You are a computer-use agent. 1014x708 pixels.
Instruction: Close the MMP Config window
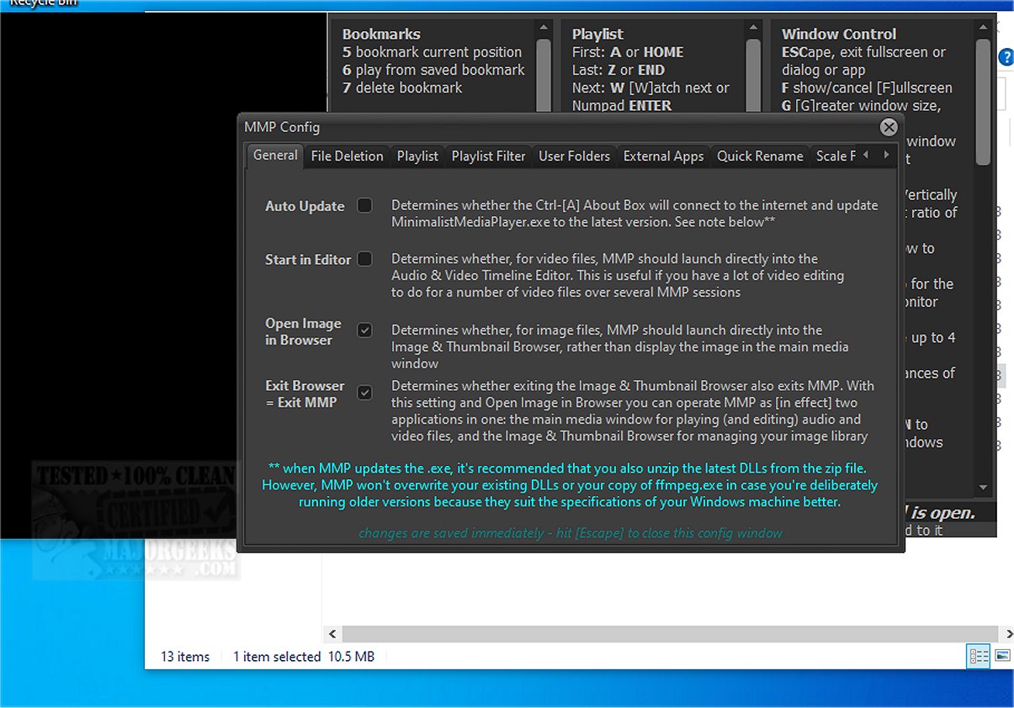point(889,127)
